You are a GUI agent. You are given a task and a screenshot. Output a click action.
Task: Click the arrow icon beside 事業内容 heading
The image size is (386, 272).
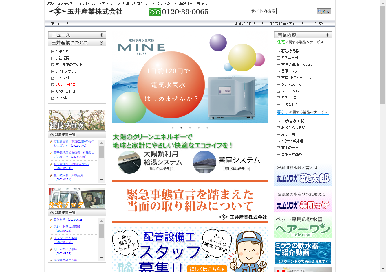point(328,35)
